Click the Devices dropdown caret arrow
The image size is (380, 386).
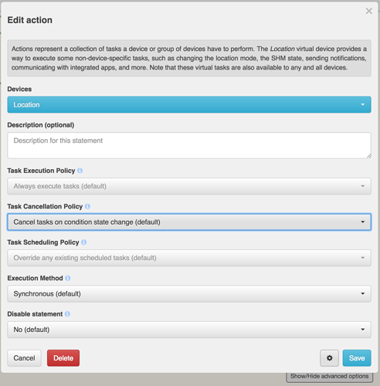pyautogui.click(x=363, y=105)
